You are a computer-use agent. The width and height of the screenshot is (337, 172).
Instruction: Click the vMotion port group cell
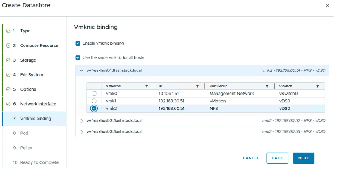[217, 101]
